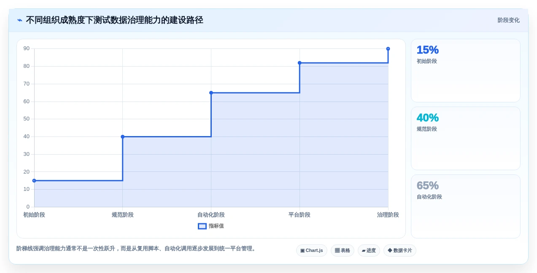
Task: Click the 40% value card
Action: coord(466,138)
